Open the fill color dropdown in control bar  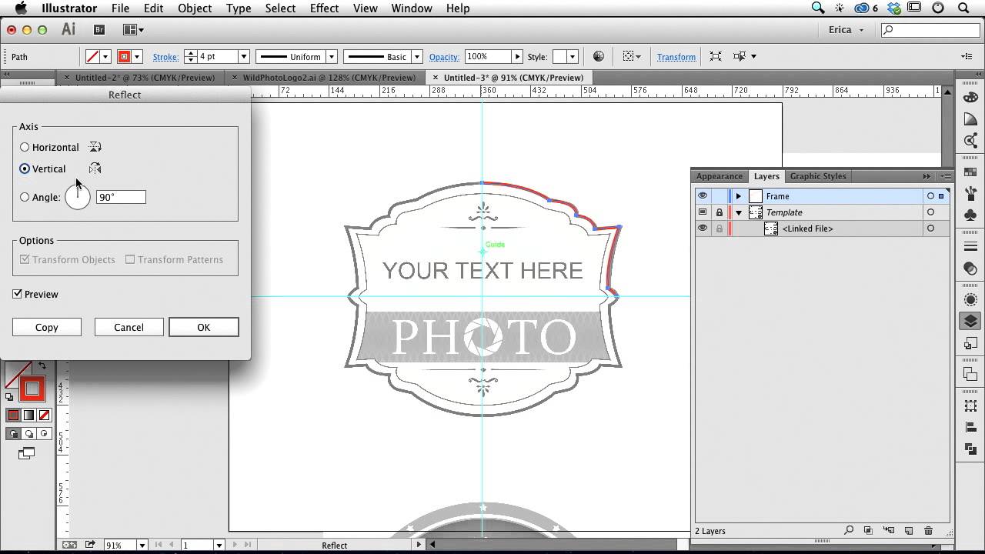[x=105, y=57]
